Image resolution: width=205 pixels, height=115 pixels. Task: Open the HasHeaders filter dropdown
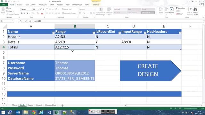tap(180, 33)
